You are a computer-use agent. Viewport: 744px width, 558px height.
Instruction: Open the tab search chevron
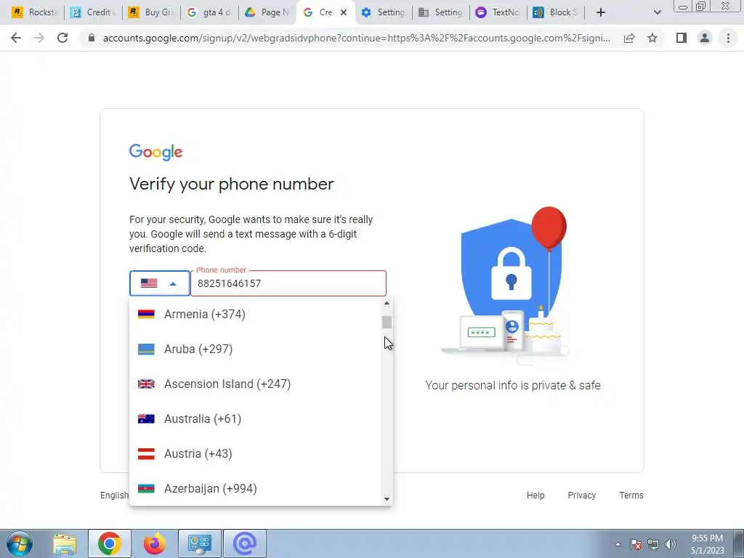(x=657, y=12)
